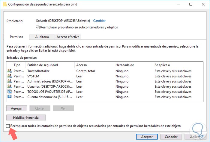Click 'Esta clave y sus subclaves' in SYSTEM row
The height and width of the screenshot is (142, 210).
pos(173,76)
